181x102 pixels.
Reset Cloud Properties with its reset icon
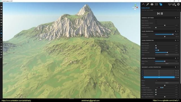176,40
